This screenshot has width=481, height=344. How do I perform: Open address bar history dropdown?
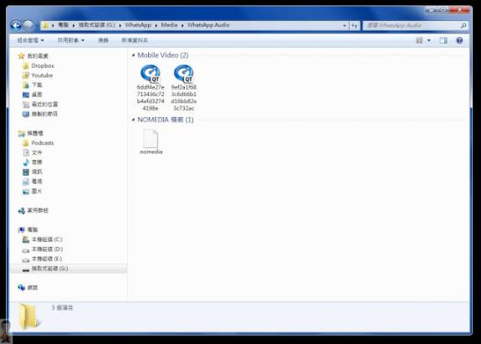(x=345, y=25)
